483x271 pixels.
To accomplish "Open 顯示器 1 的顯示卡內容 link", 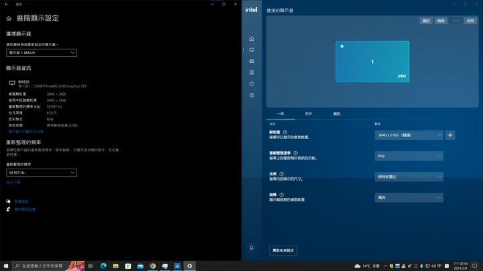I will (x=26, y=132).
